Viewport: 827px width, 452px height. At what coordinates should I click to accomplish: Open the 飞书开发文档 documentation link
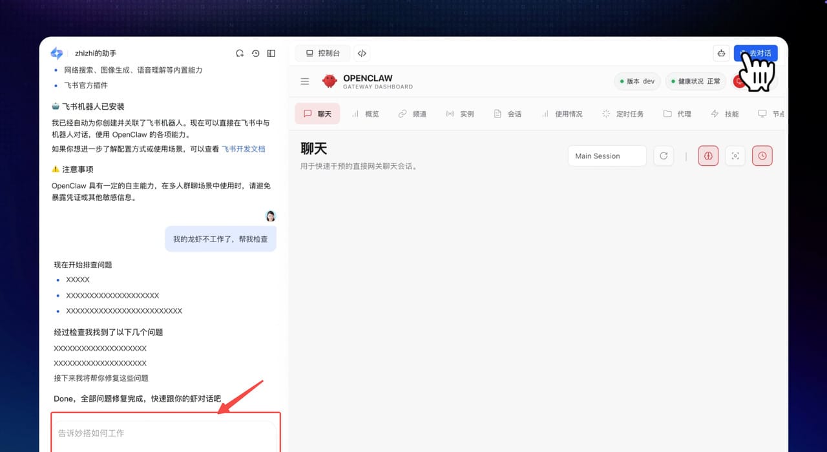243,149
